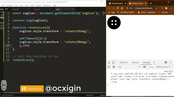Toggle the DevTools device toolbar

tap(113, 63)
